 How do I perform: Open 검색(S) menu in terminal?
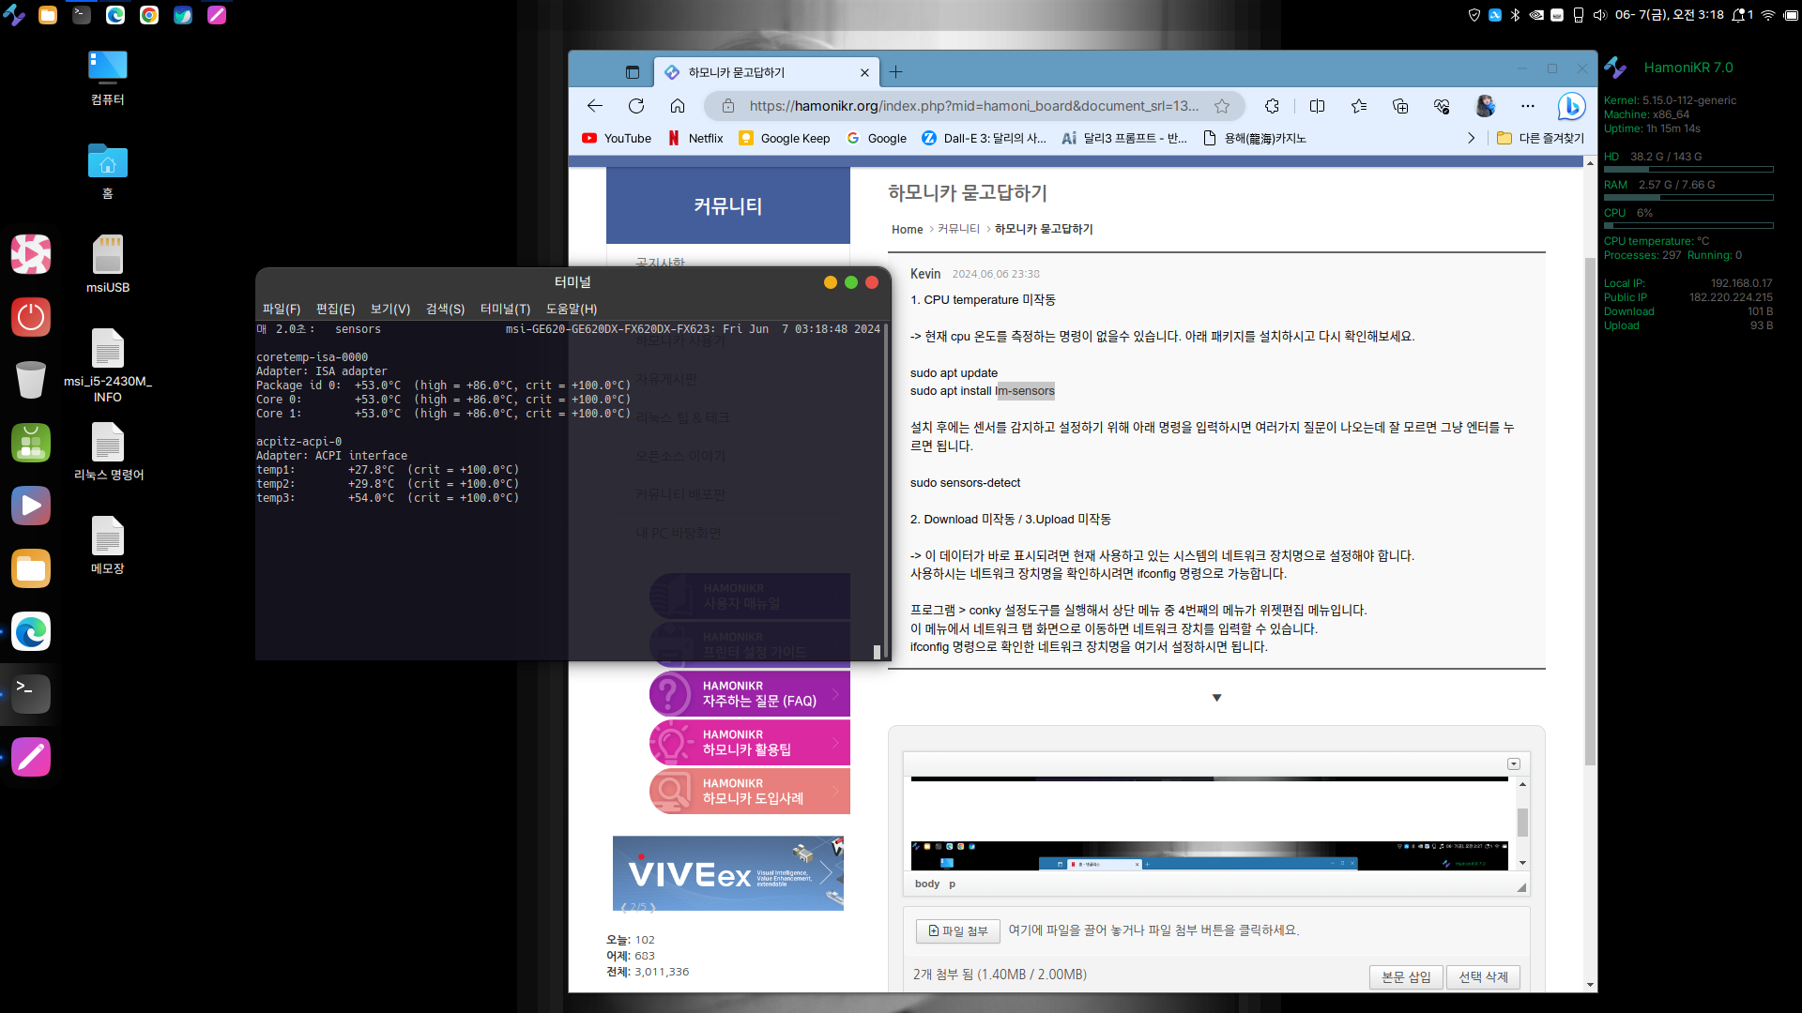pyautogui.click(x=445, y=309)
